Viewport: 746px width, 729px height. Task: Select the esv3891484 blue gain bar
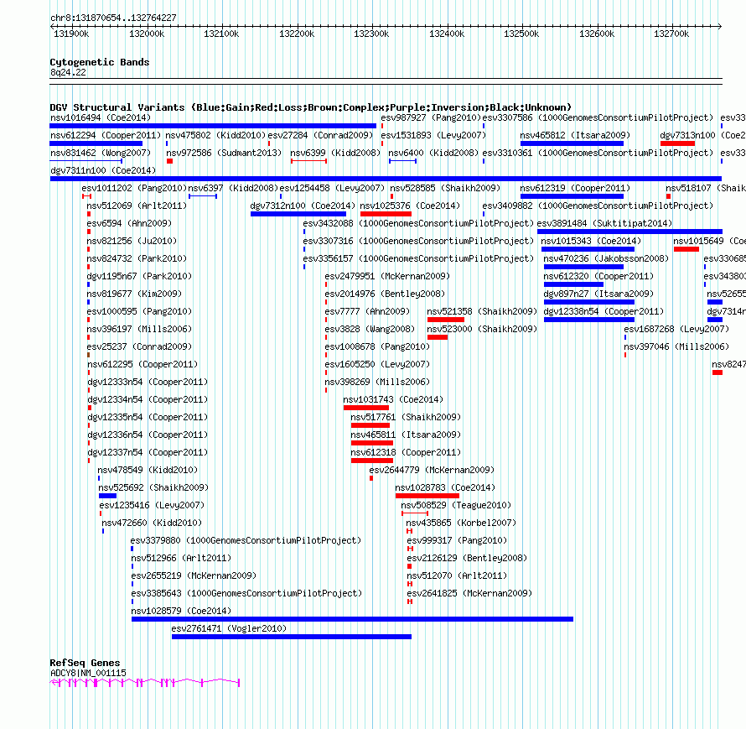(x=630, y=232)
